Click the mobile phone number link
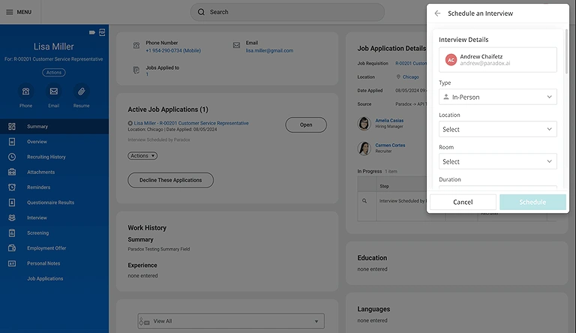This screenshot has height=333, width=576. (173, 51)
